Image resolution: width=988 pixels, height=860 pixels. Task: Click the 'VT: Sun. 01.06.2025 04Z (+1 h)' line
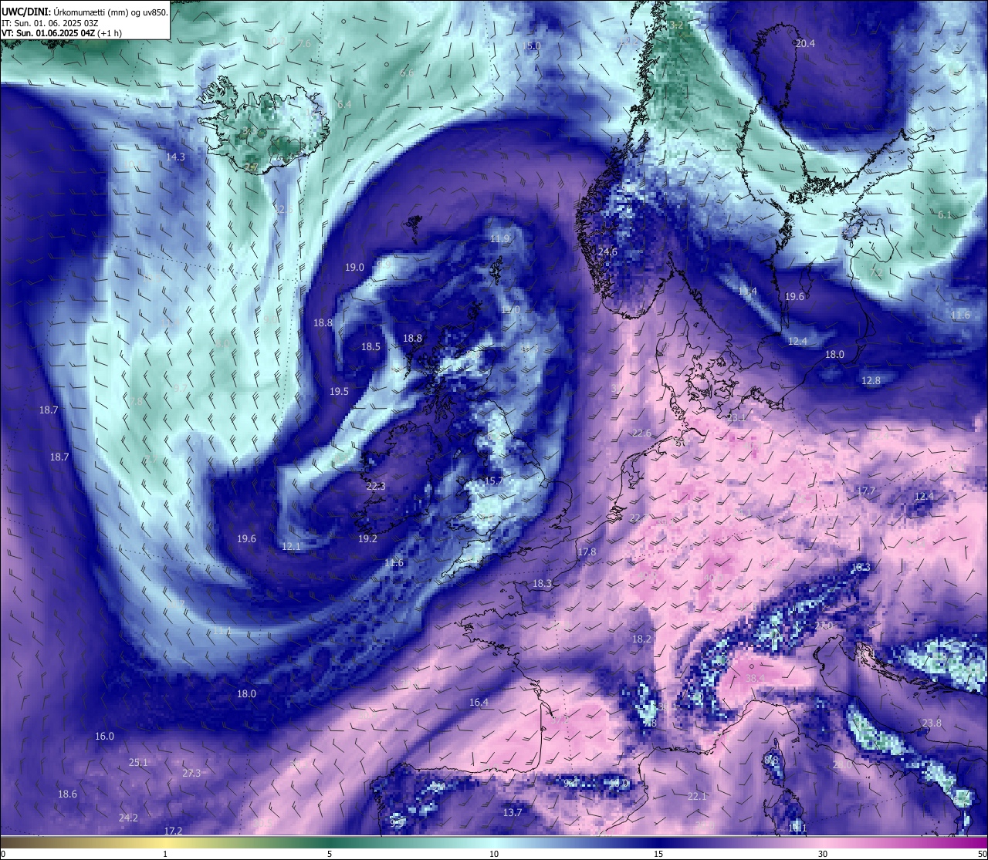coord(61,33)
